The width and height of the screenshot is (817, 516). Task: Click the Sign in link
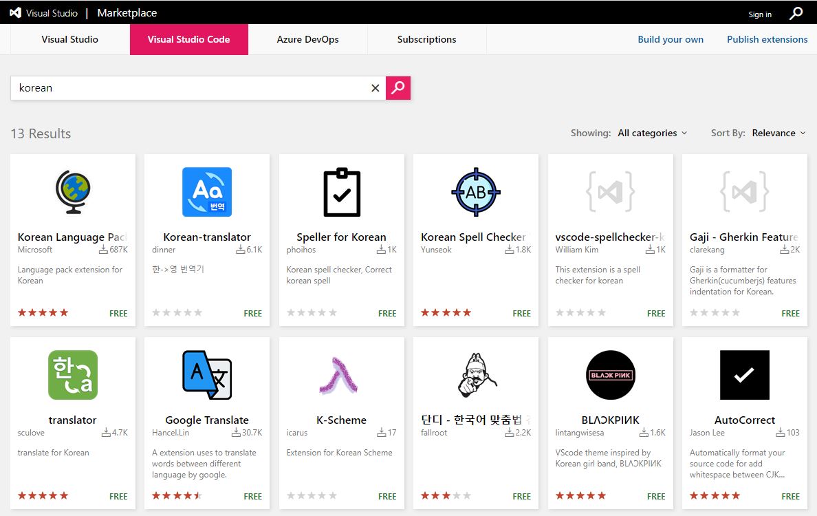(760, 14)
